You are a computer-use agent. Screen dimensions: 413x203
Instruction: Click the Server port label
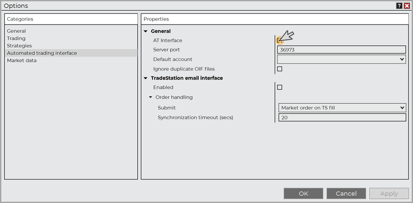[x=166, y=50]
